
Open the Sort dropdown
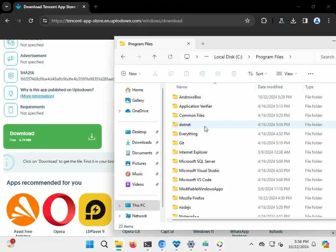[x=258, y=74]
